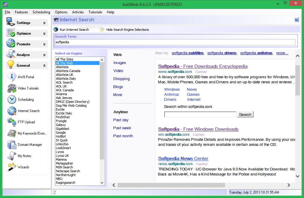304x198 pixels.
Task: Open My Notes scroll icon
Action: click(12, 156)
